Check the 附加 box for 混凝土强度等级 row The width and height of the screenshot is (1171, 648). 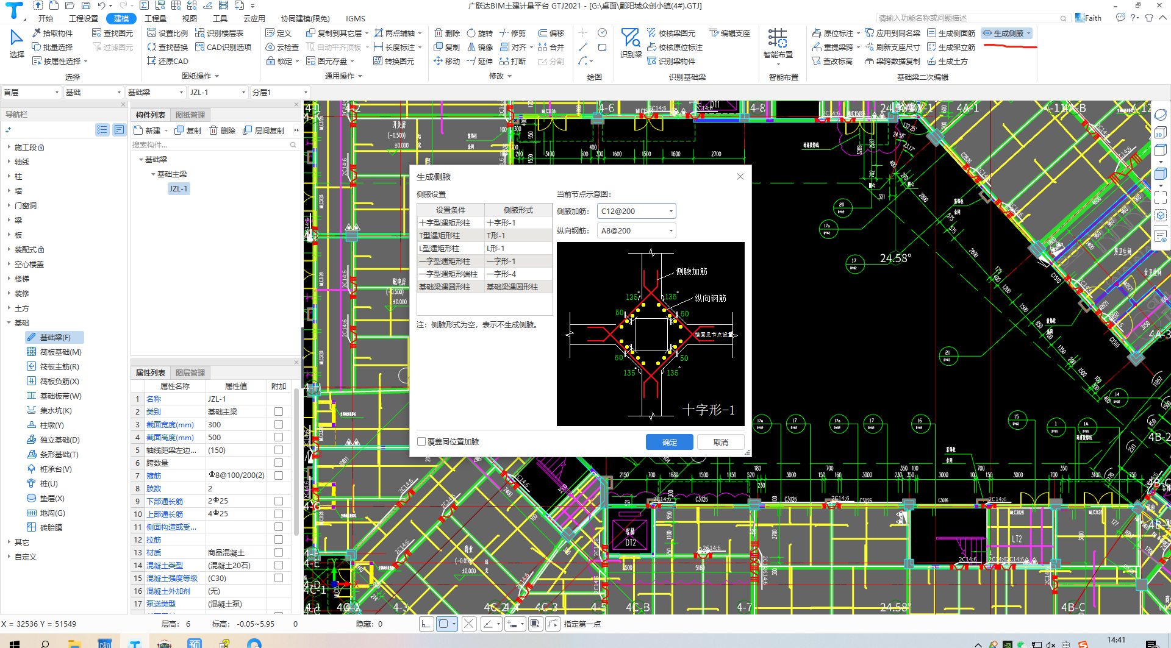[279, 578]
